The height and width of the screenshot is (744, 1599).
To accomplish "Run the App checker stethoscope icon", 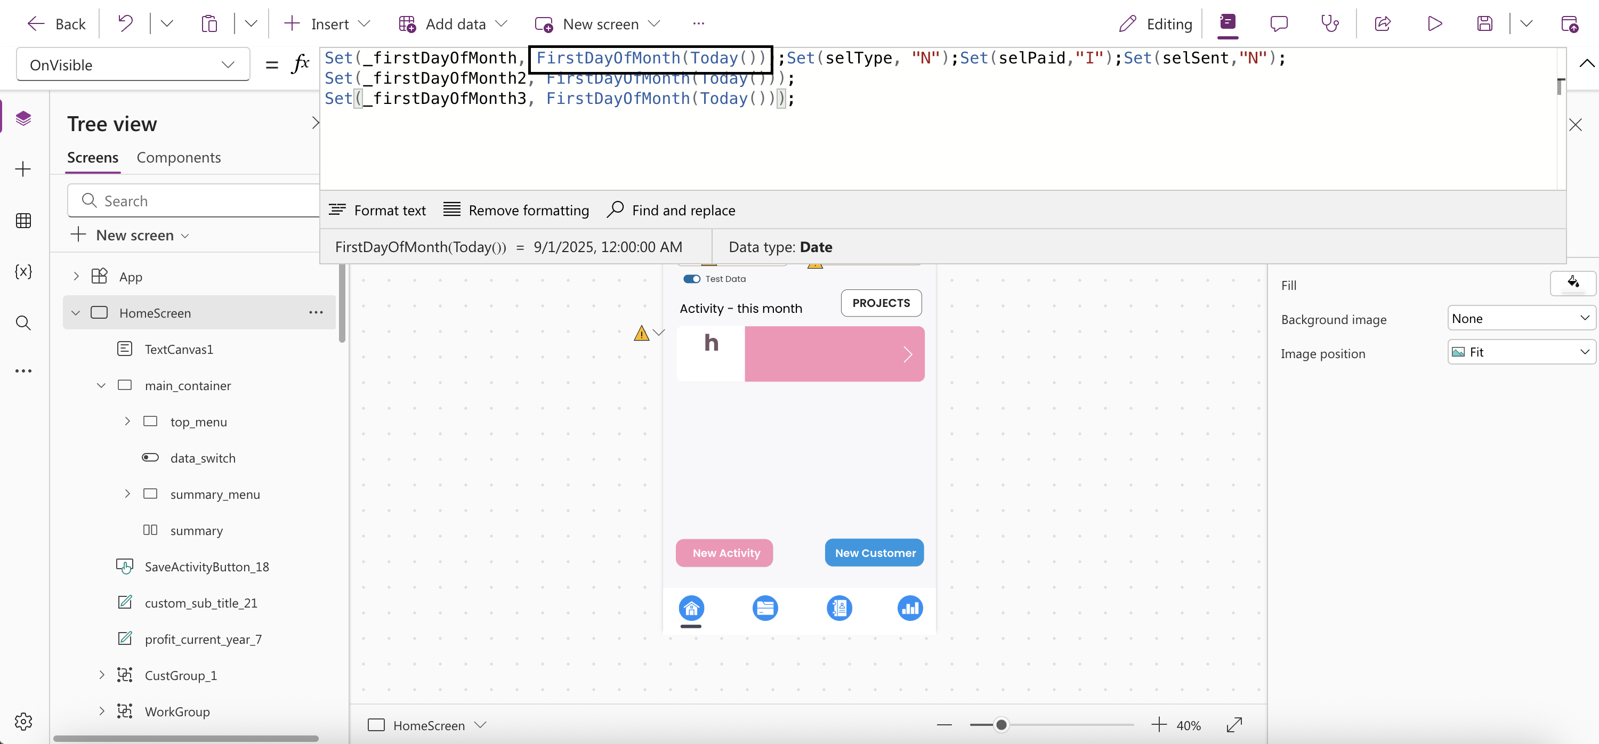I will coord(1330,23).
